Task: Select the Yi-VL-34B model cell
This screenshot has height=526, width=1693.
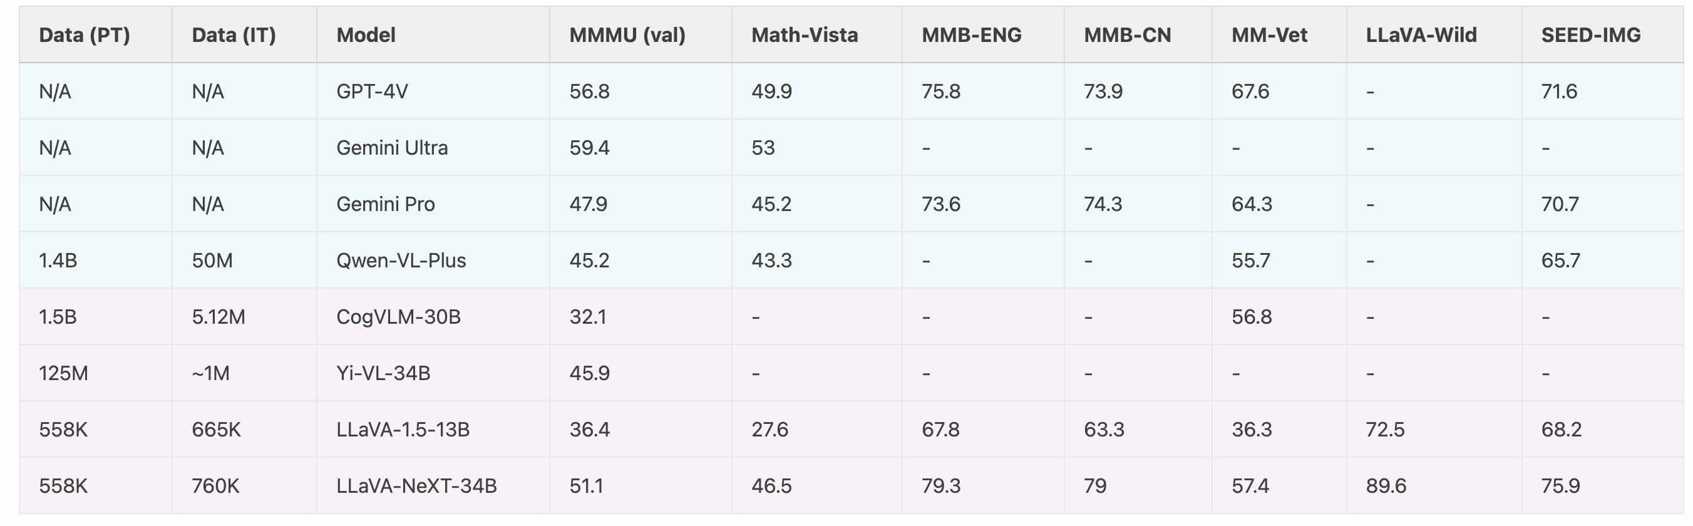Action: coord(383,373)
